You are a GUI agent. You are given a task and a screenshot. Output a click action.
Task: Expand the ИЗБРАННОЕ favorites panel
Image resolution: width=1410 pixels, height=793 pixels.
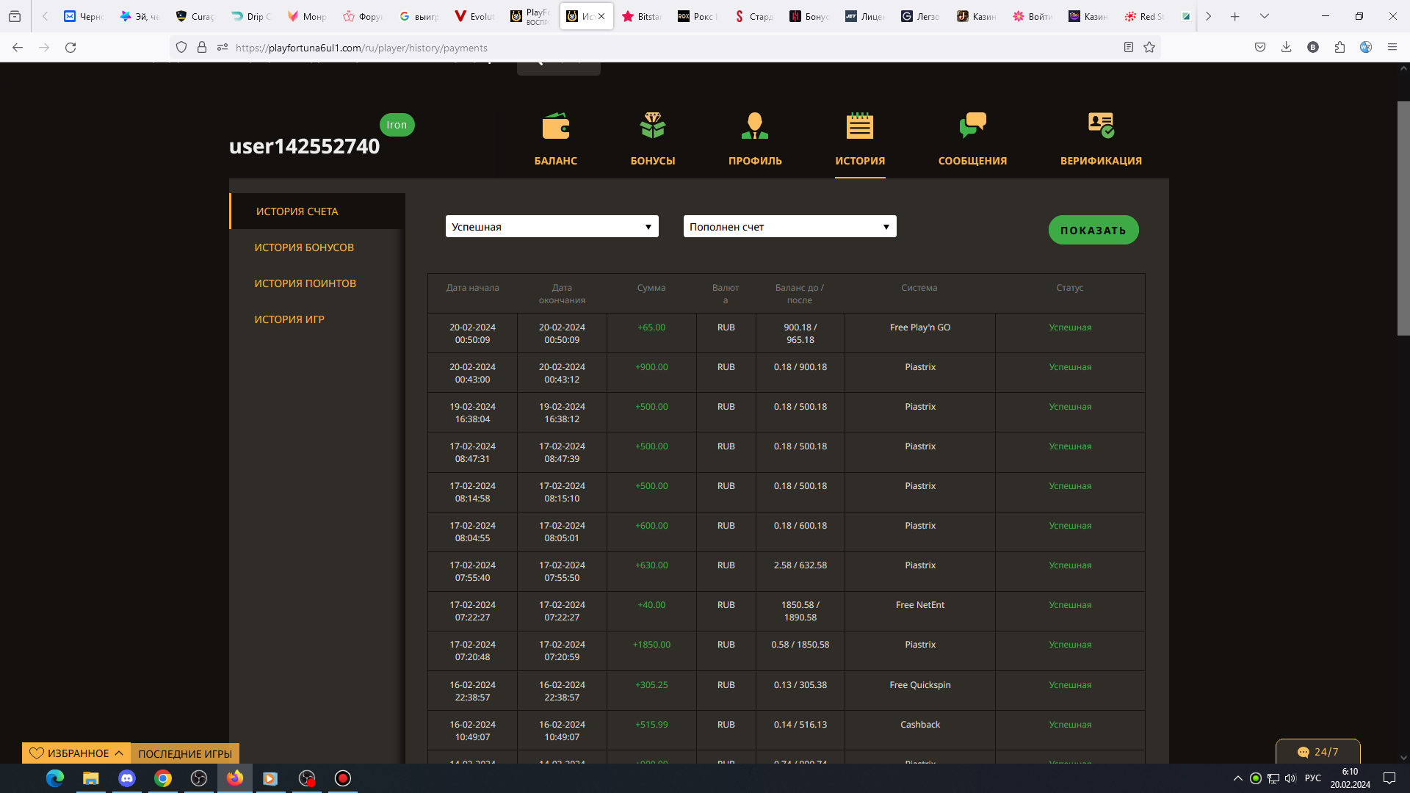(x=76, y=753)
